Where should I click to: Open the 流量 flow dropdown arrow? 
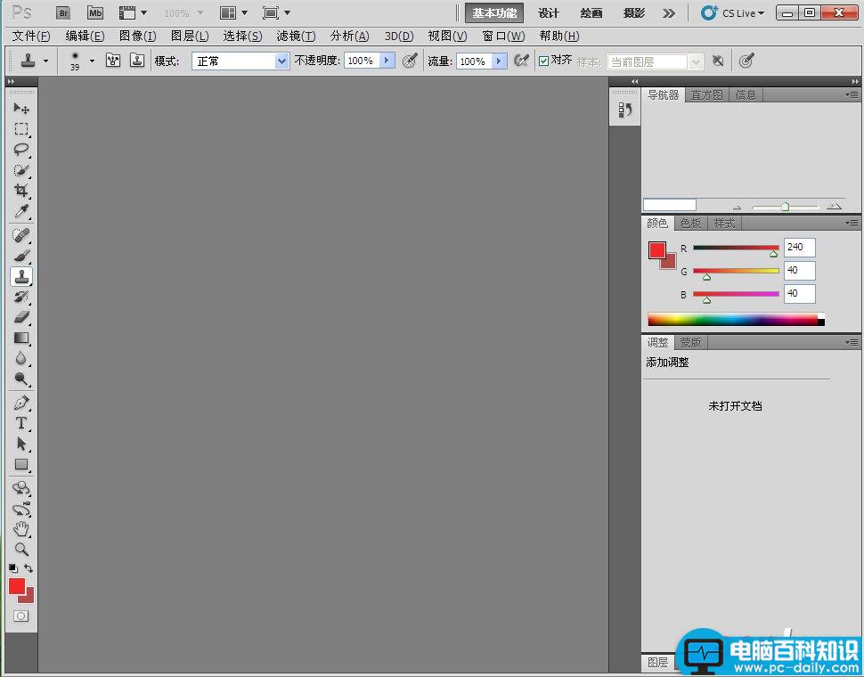[499, 61]
